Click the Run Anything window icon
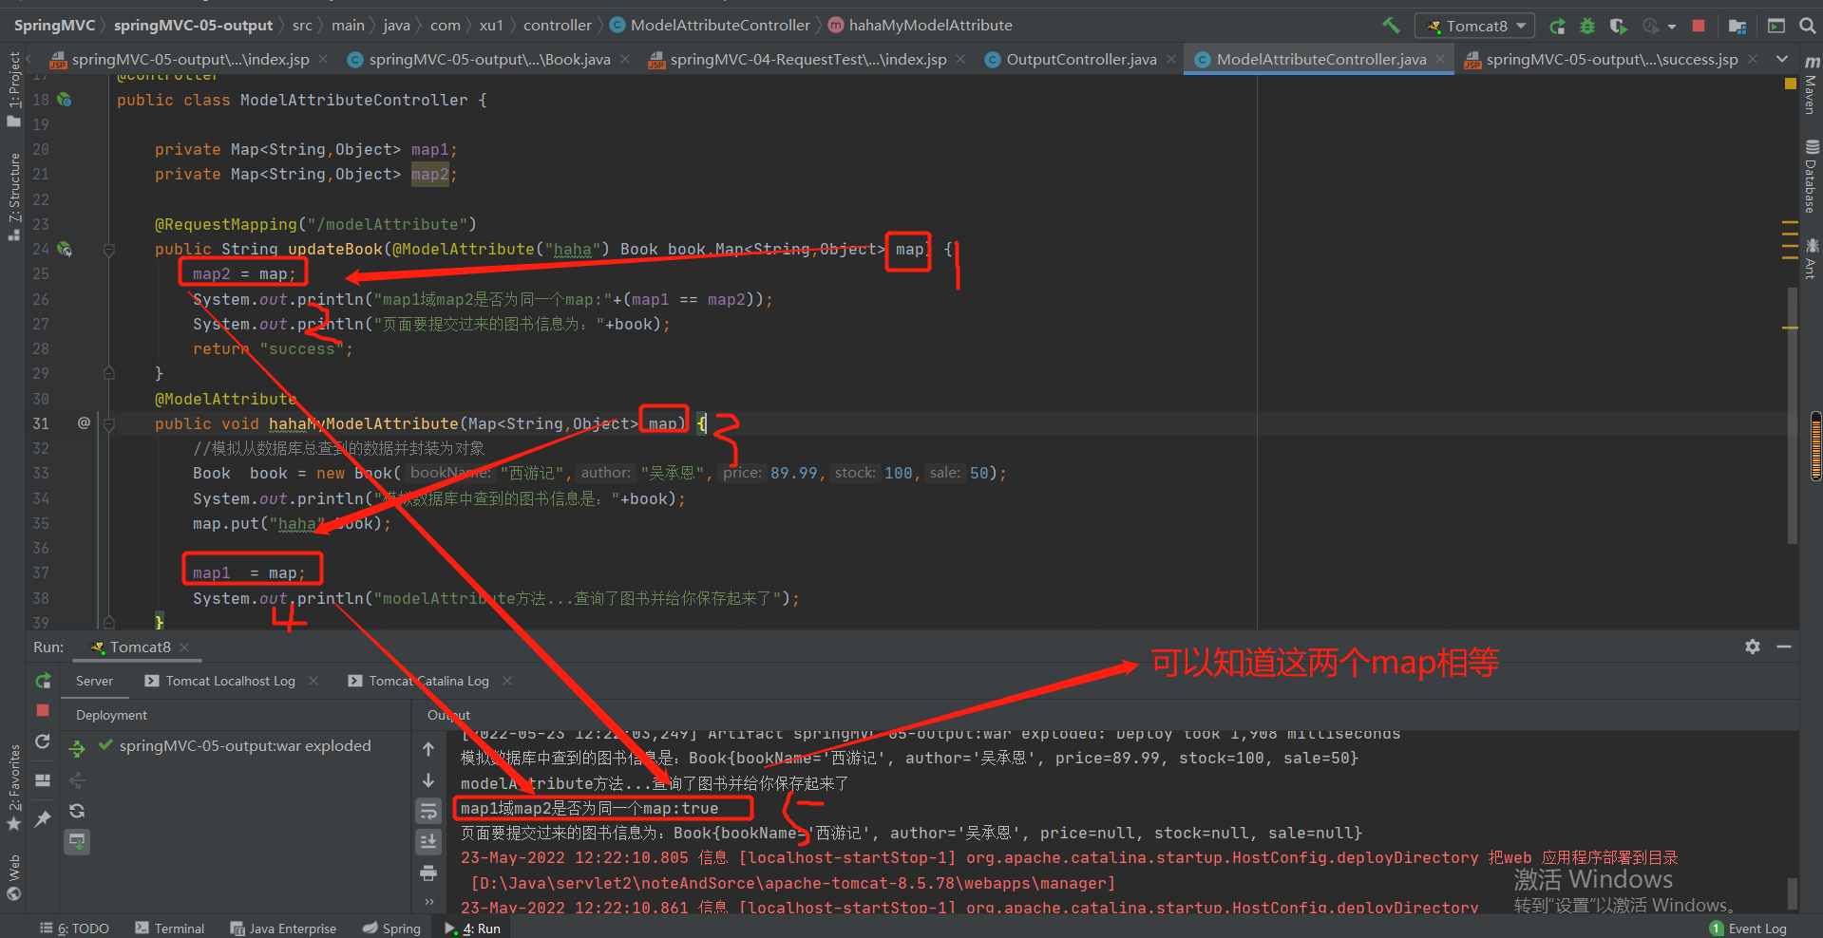 1776,26
